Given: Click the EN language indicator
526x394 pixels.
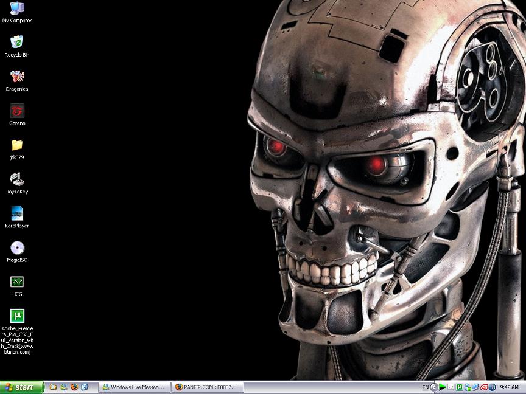Looking at the screenshot, I should (426, 387).
